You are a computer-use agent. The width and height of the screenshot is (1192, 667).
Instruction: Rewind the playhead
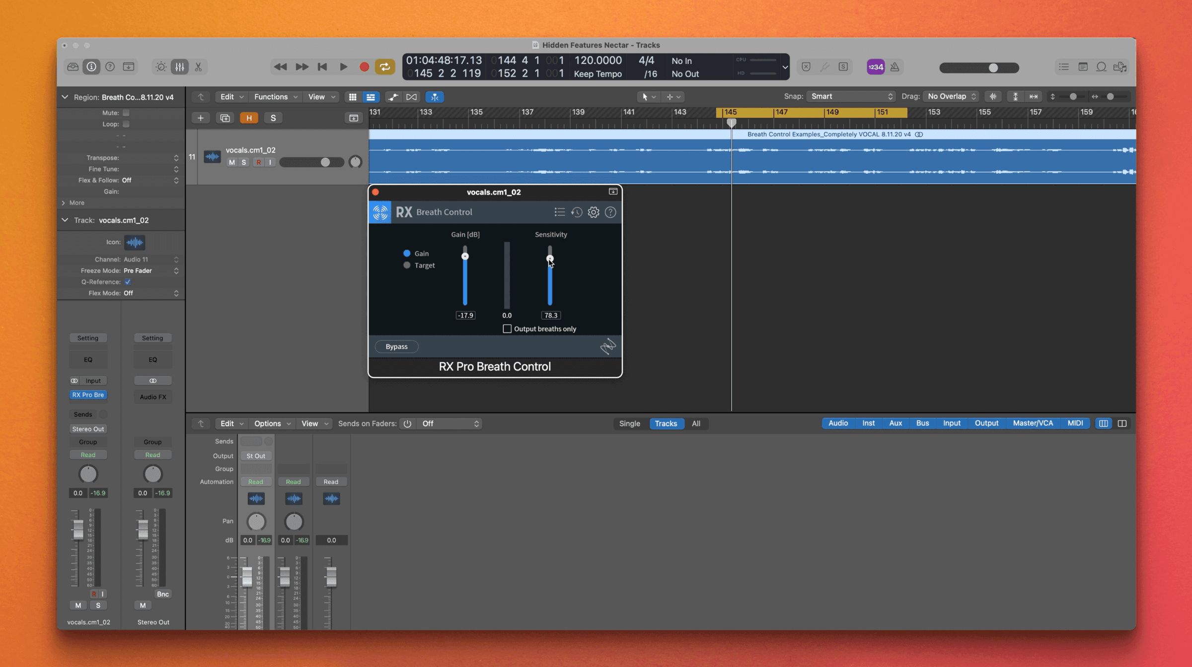(x=280, y=67)
